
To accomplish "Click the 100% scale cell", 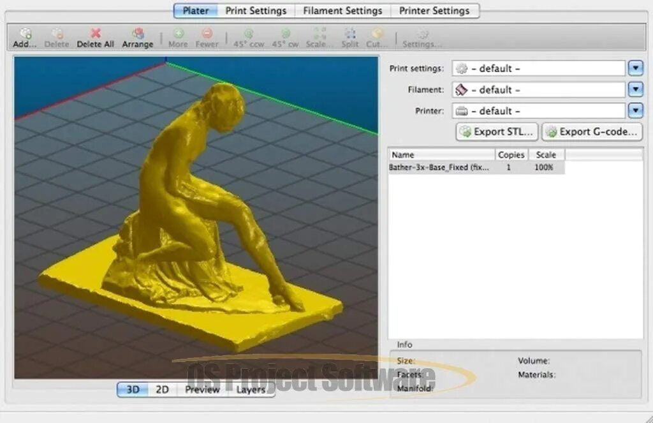I will (544, 168).
